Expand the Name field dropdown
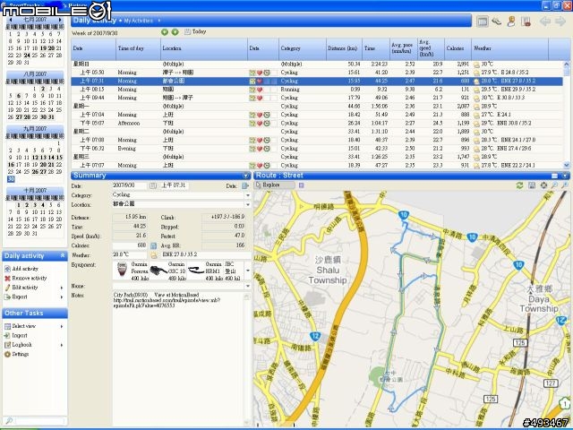 [x=248, y=287]
